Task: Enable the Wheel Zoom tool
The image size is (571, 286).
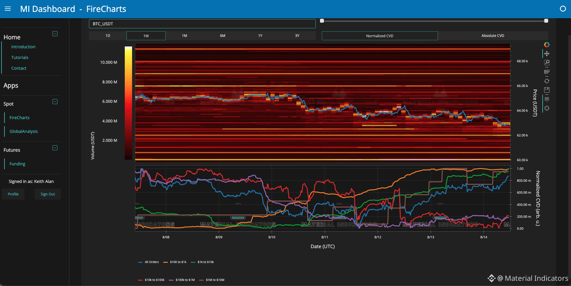Action: pyautogui.click(x=547, y=72)
